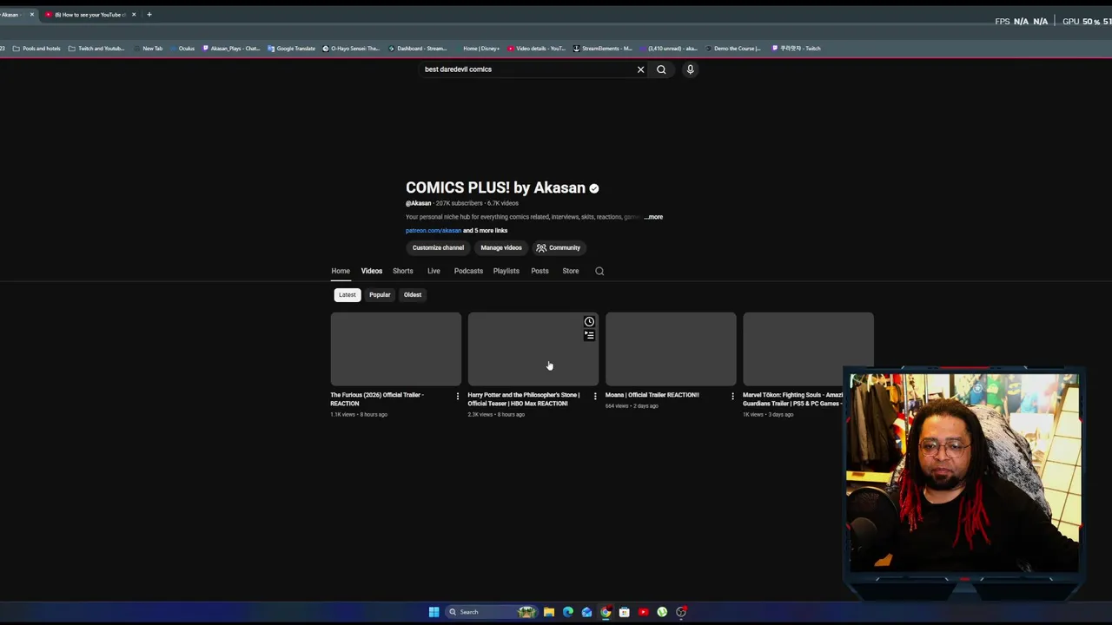Open the Store tab
Viewport: 1112px width, 625px height.
coord(571,271)
